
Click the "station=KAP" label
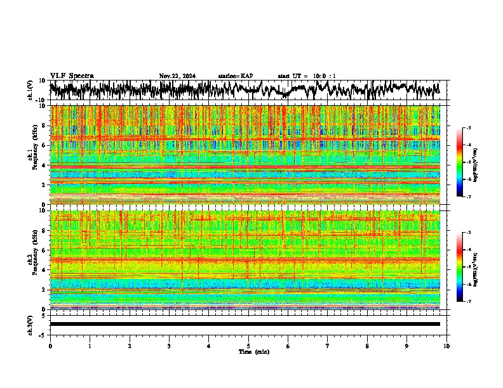pyautogui.click(x=236, y=76)
